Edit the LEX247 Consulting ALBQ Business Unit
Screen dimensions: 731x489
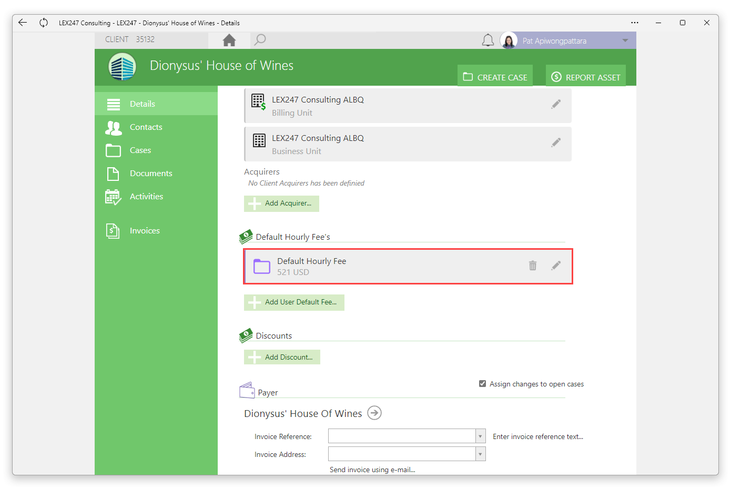pyautogui.click(x=556, y=142)
